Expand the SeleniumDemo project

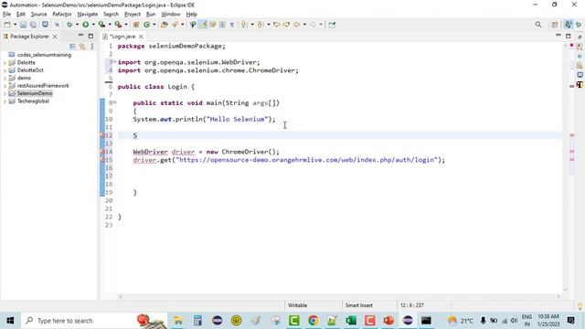5,93
